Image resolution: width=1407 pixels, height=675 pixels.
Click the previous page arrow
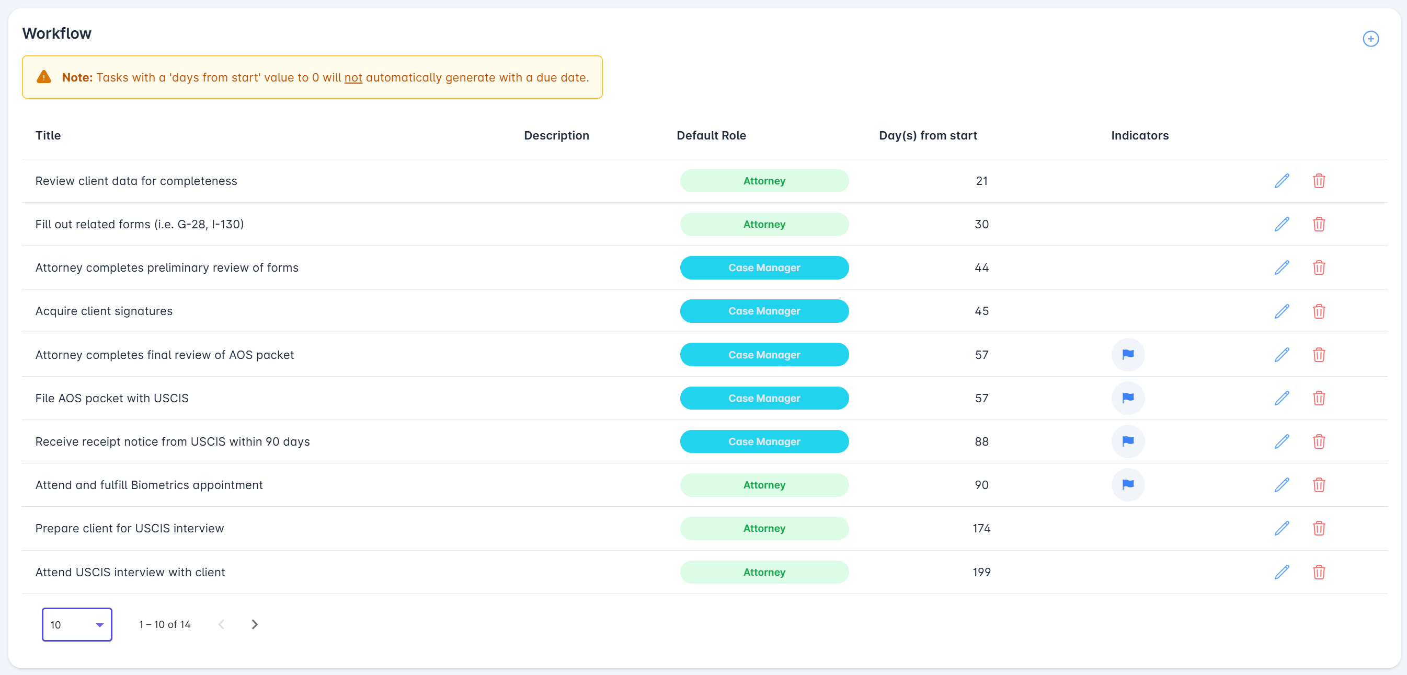tap(221, 624)
